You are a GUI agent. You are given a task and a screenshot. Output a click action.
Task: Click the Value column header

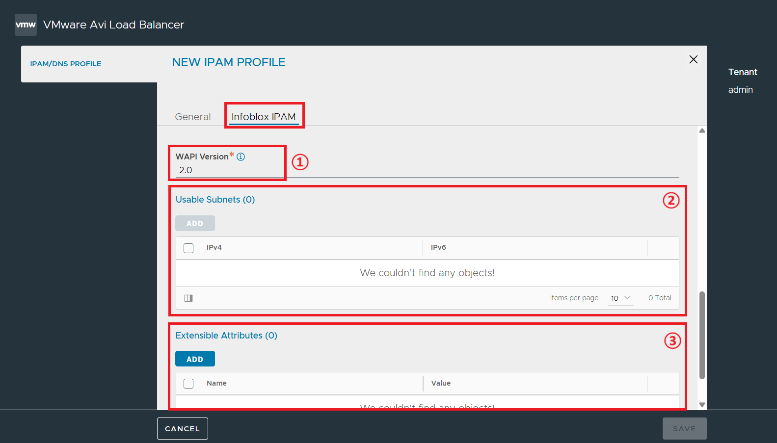coord(441,383)
